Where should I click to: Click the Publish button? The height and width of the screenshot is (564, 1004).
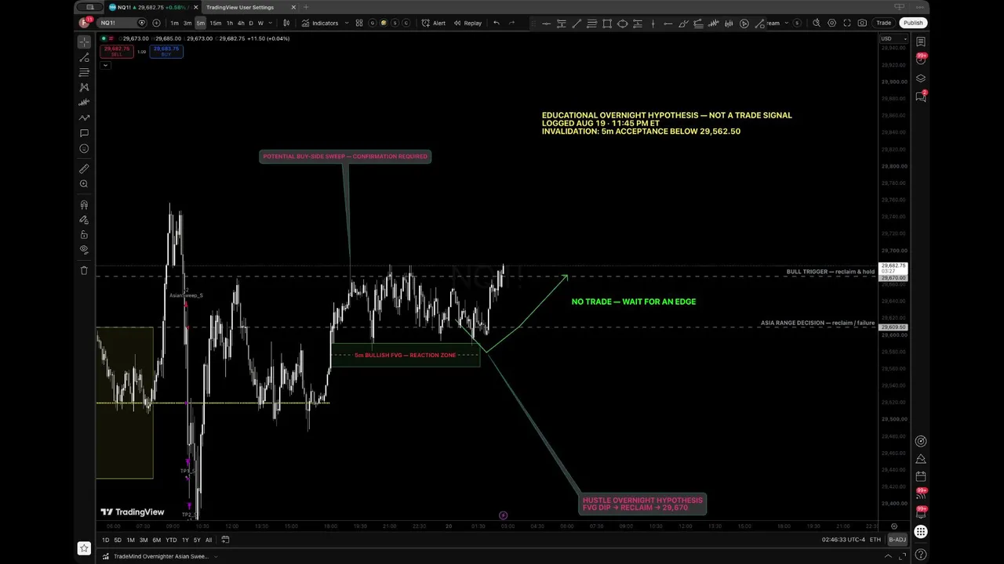click(913, 23)
